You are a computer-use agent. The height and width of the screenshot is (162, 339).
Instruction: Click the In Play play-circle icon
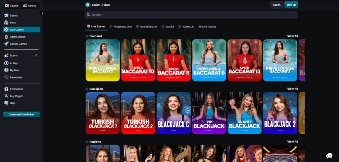6,63
